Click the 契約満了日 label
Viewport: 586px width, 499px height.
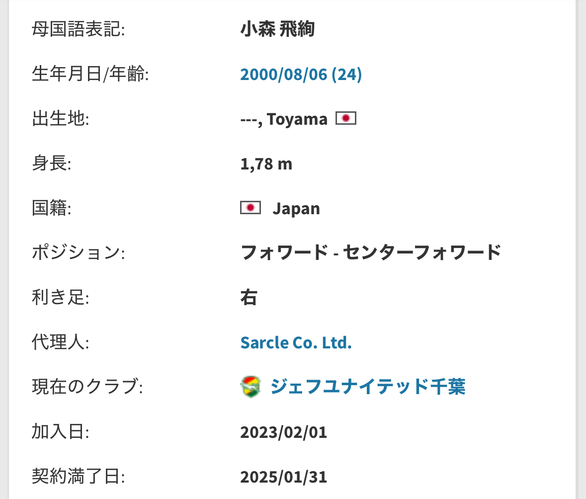78,476
